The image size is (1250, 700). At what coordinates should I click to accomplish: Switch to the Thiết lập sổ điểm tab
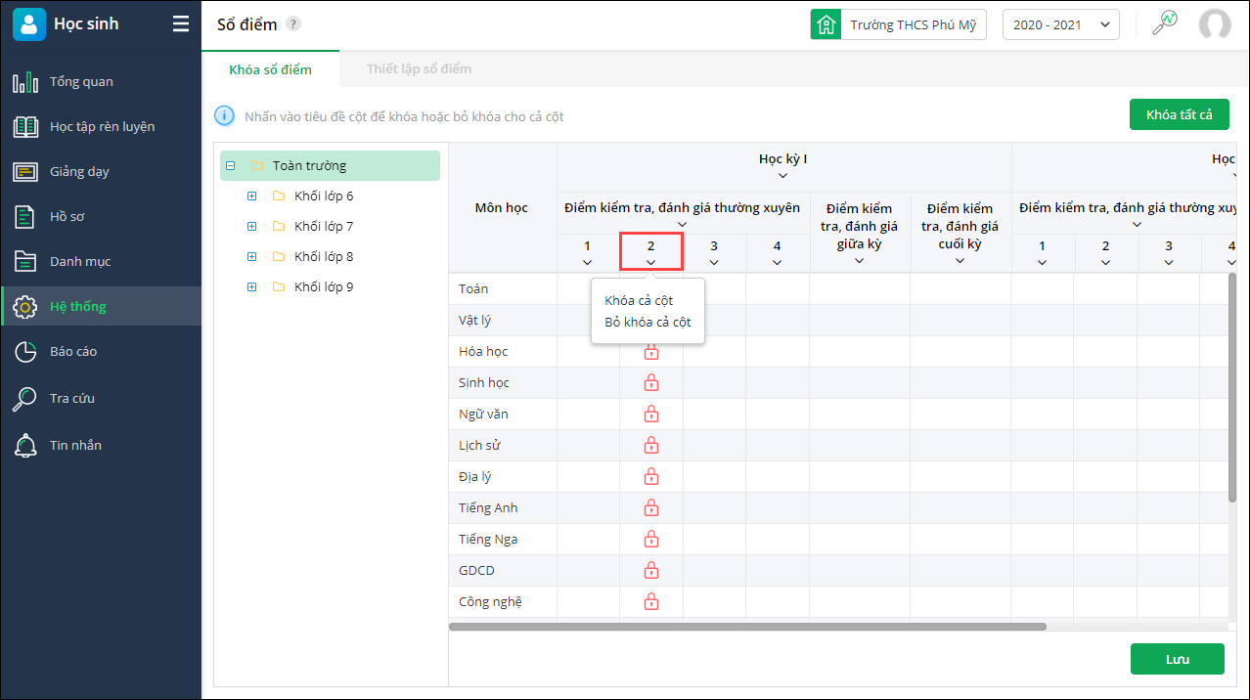tap(419, 69)
